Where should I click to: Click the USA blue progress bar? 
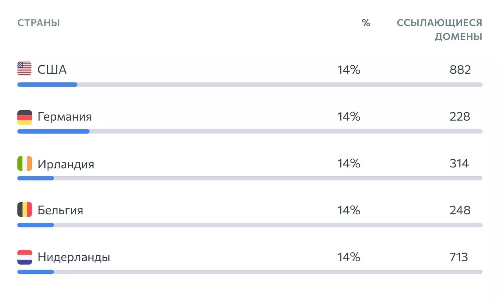point(47,84)
